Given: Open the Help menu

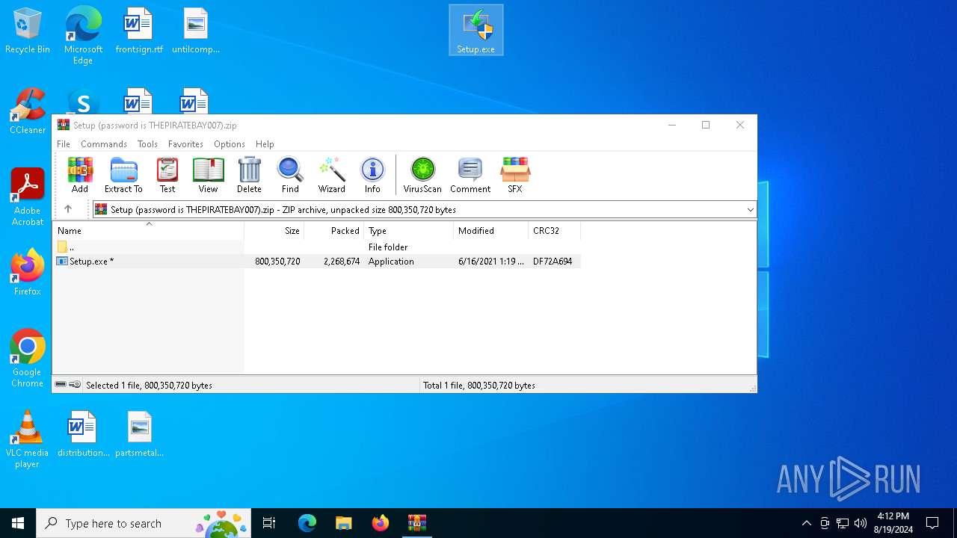Looking at the screenshot, I should tap(265, 144).
